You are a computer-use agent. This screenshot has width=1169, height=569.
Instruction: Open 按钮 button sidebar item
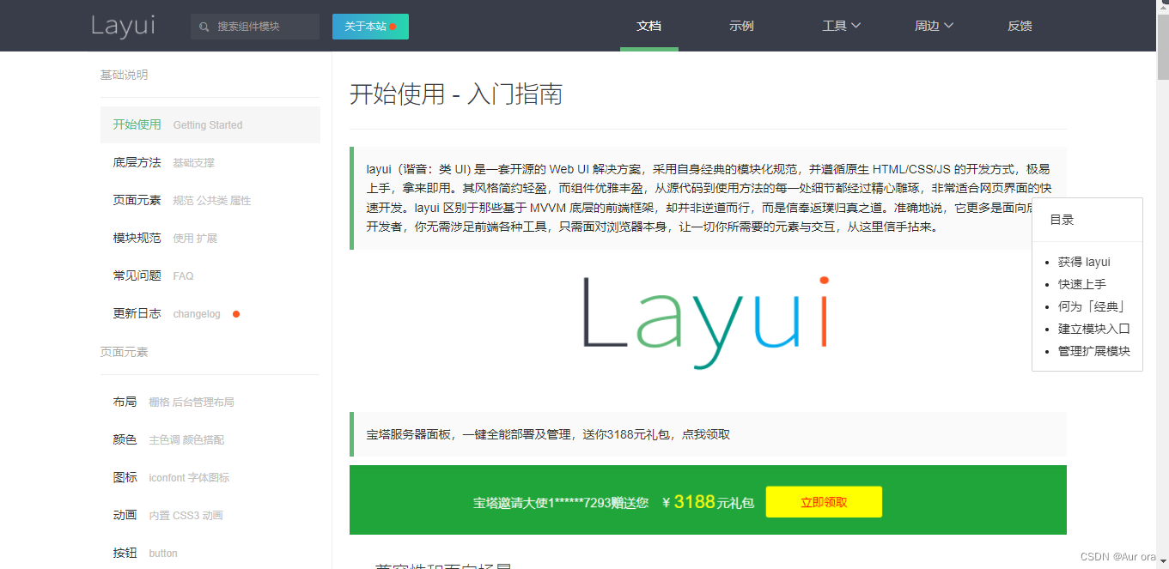pyautogui.click(x=210, y=553)
